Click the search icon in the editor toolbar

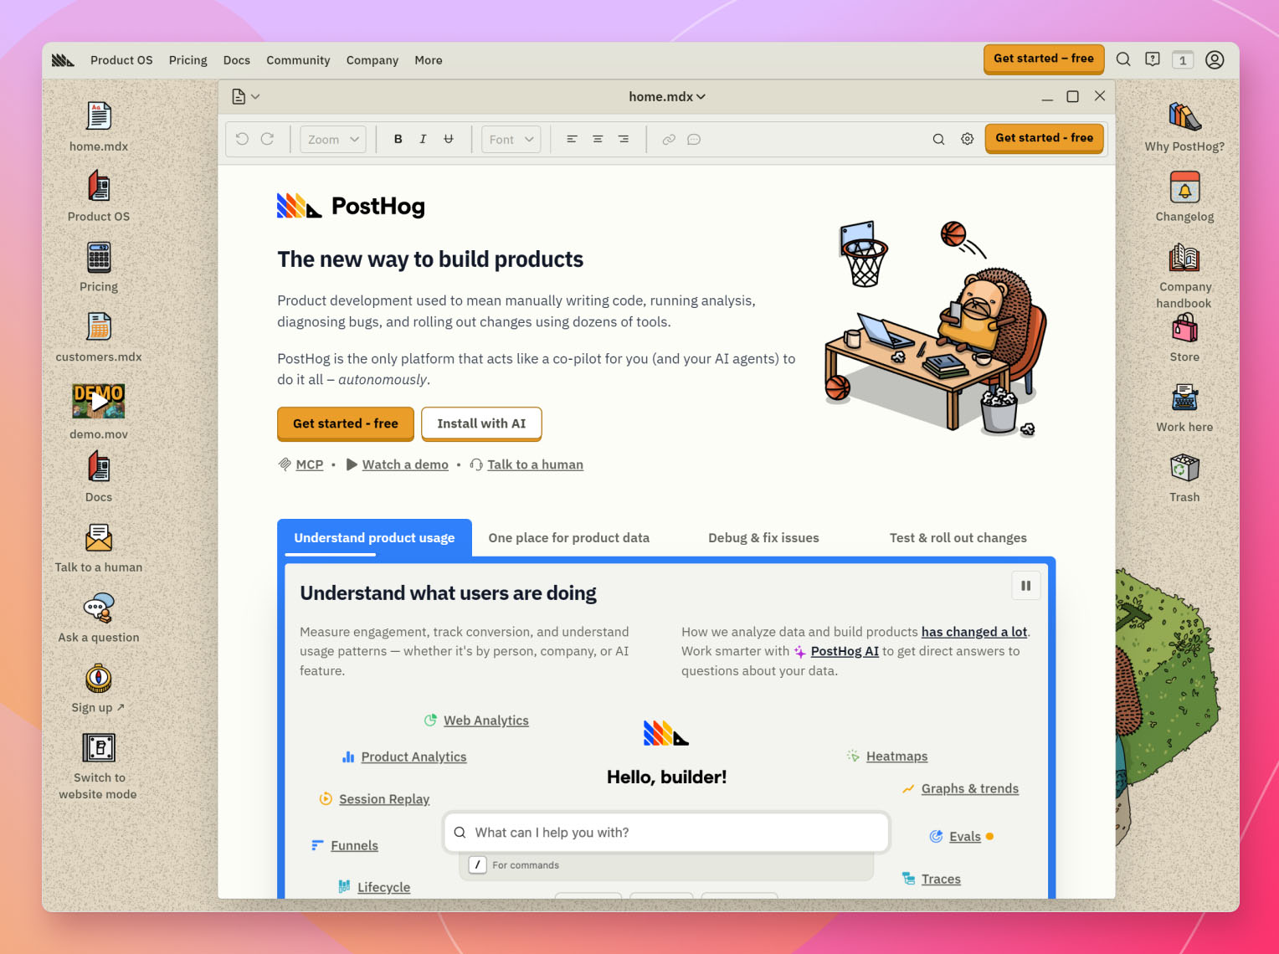(x=938, y=139)
